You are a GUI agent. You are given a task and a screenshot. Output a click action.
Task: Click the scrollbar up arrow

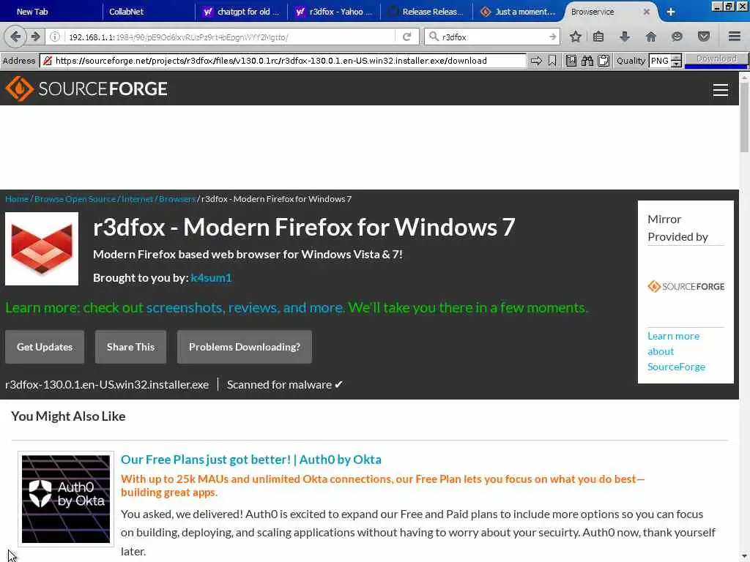744,78
